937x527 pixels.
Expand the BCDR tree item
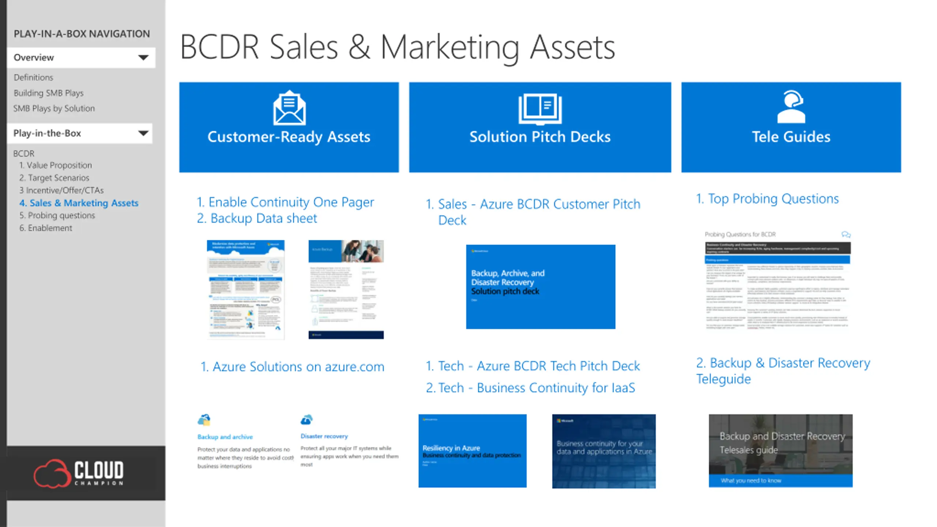tap(24, 153)
